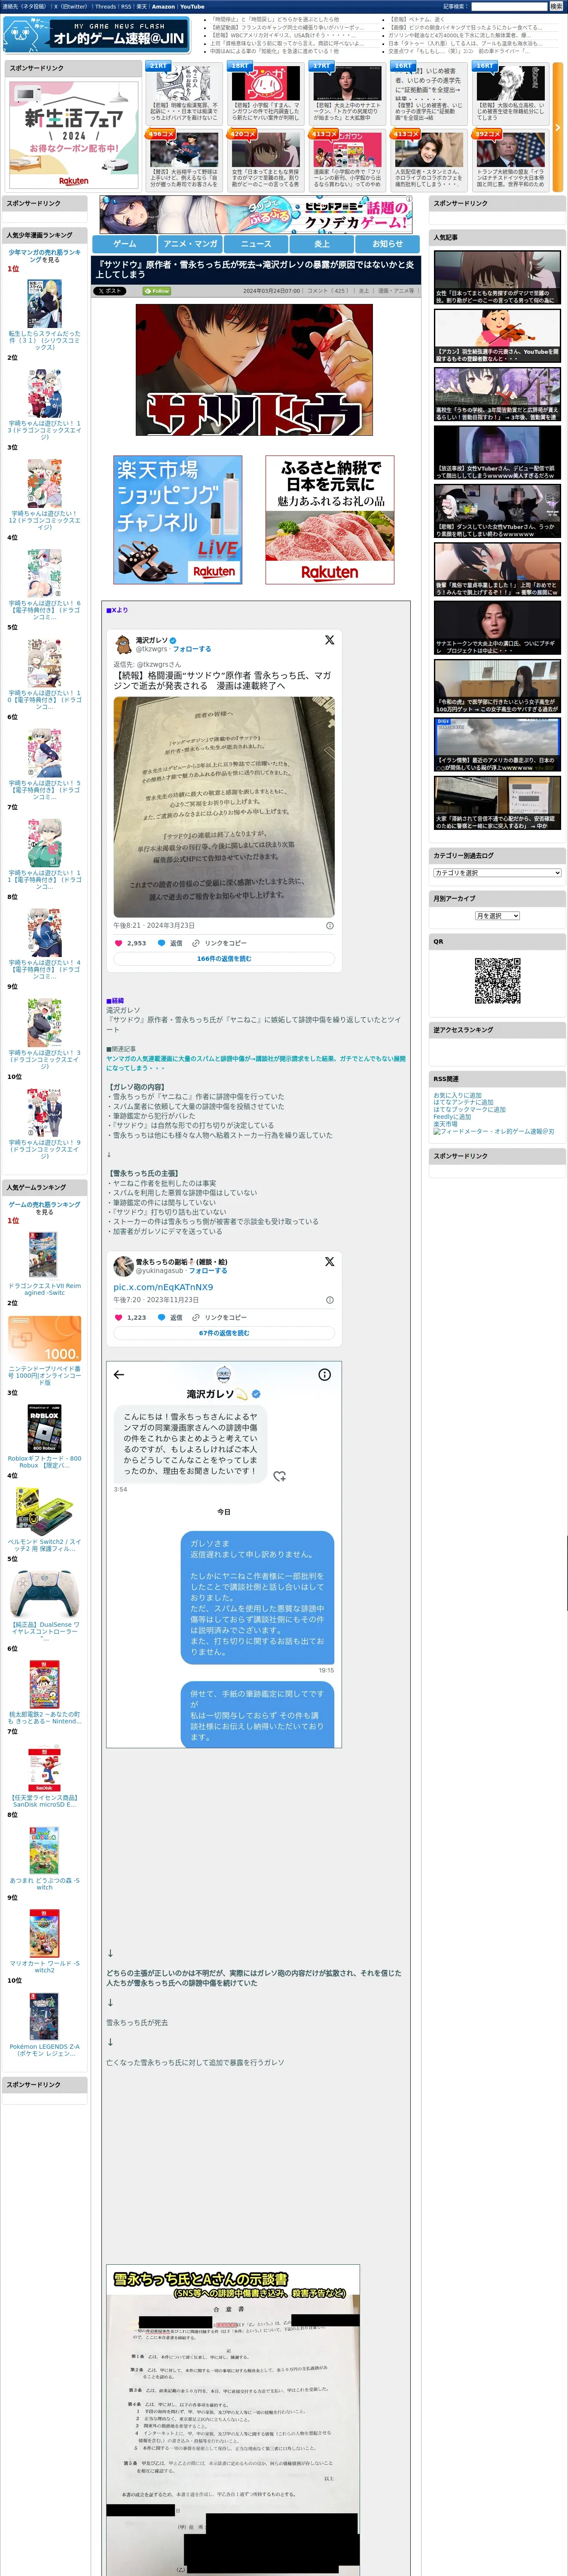Open the 炎上 navigation tab

coord(322,244)
